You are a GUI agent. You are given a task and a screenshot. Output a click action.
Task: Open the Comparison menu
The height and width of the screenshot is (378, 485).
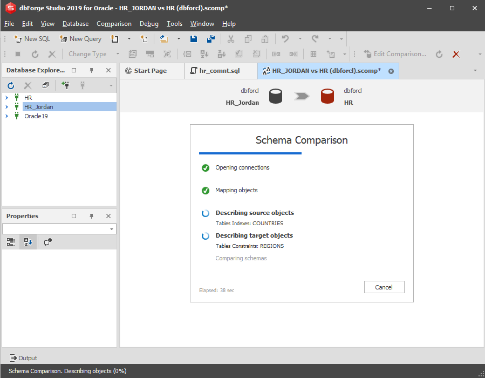[114, 24]
